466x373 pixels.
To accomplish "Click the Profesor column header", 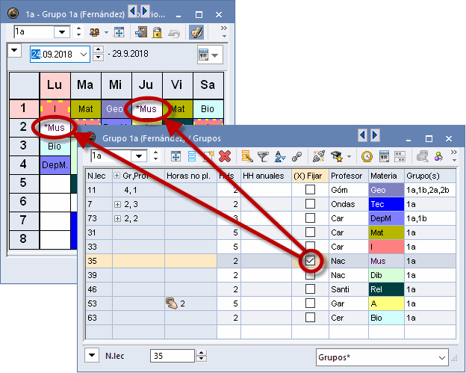I will coord(348,176).
